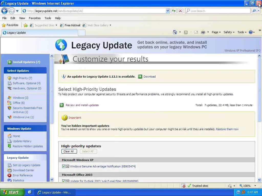Click the red Error Reference icon
Image resolution: width=262 pixels, height=196 pixels.
click(9, 175)
